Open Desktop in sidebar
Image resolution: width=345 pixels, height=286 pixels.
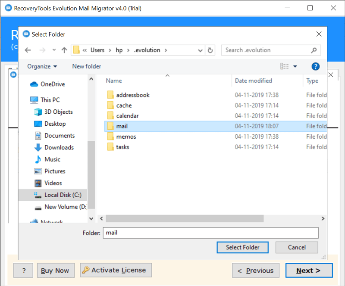coord(50,124)
